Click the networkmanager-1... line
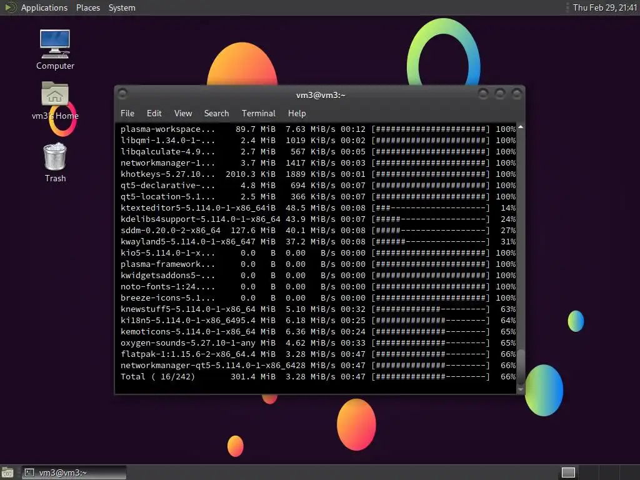The image size is (640, 480). (x=318, y=163)
